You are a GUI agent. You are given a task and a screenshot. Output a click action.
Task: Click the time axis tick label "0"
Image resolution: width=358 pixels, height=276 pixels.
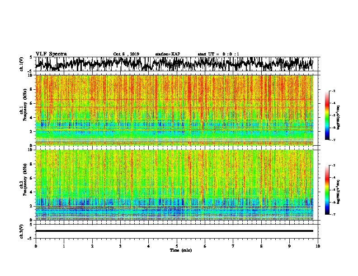pos(36,246)
